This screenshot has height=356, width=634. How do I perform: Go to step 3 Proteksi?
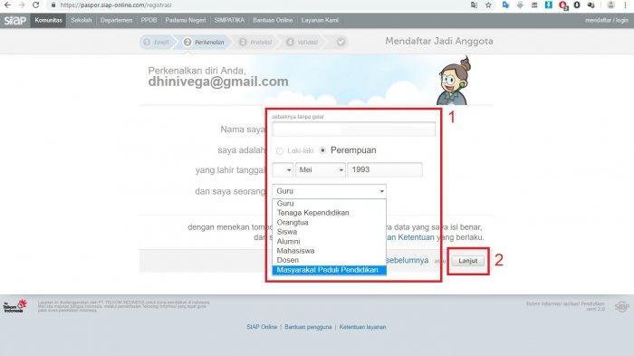click(x=256, y=42)
